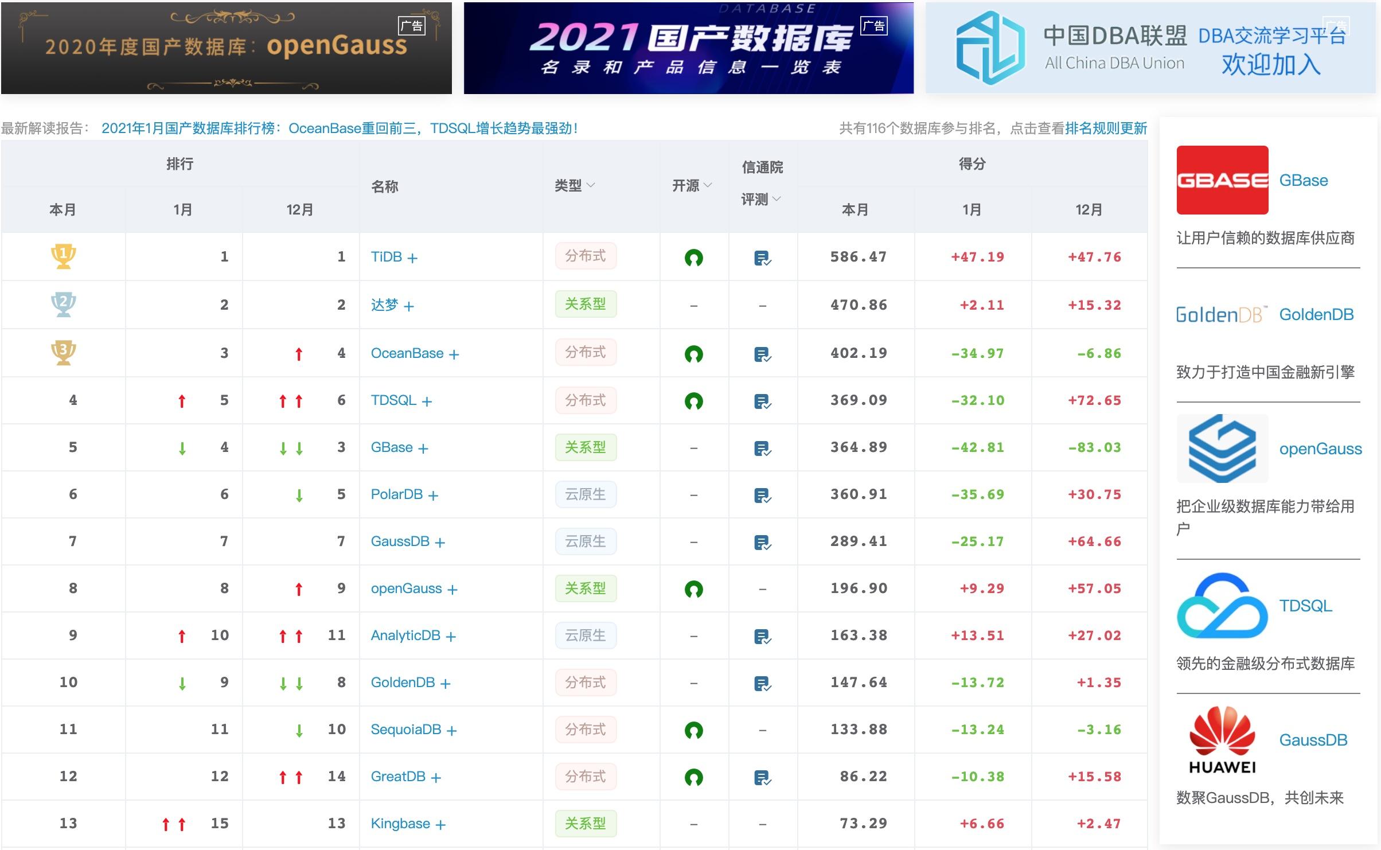Screen dimensions: 1381x850
Task: Open the 类型 column filter dropdown
Action: pyautogui.click(x=590, y=185)
